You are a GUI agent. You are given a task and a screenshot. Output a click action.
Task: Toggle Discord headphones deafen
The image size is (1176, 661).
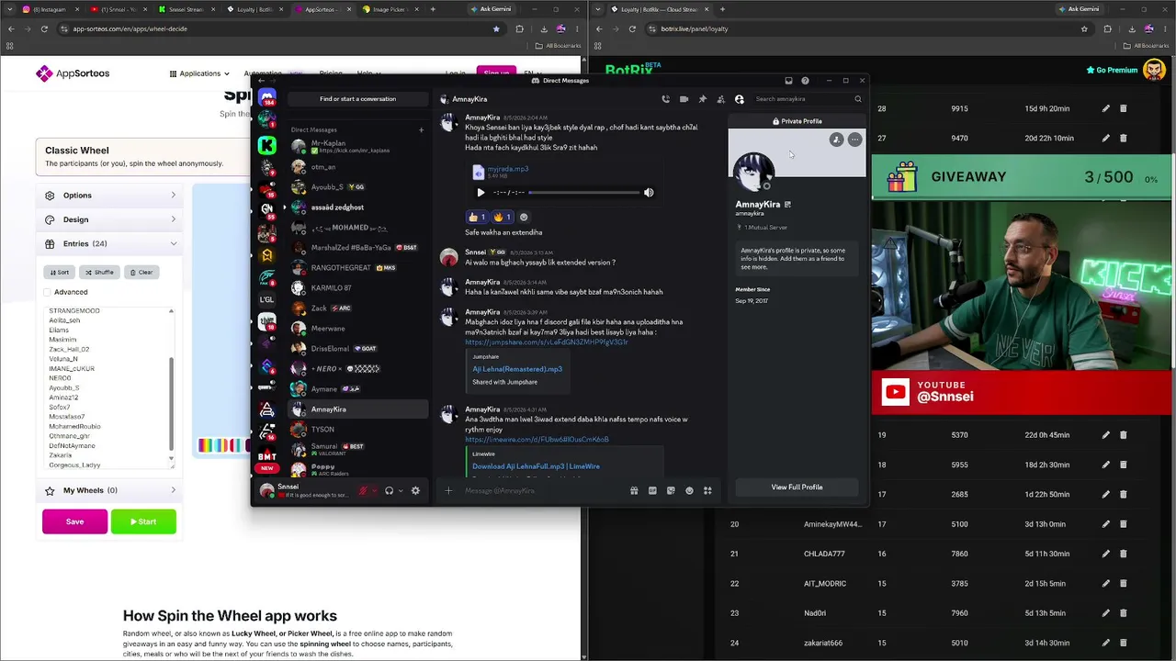point(389,491)
